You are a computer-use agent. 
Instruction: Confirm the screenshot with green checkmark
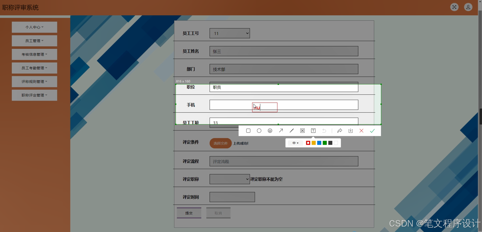click(x=372, y=131)
